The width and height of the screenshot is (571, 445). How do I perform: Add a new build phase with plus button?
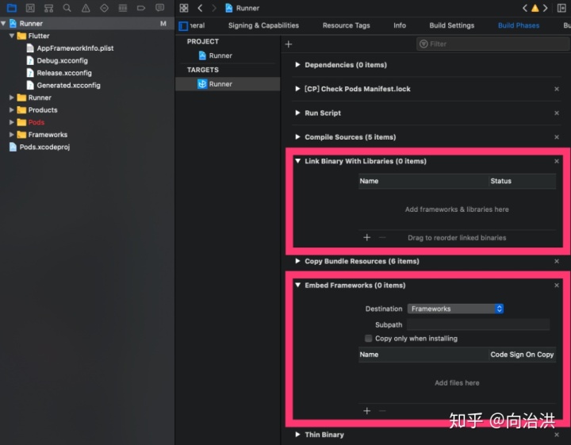click(x=289, y=44)
